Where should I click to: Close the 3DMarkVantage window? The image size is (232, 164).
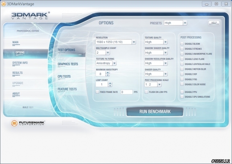[226, 4]
